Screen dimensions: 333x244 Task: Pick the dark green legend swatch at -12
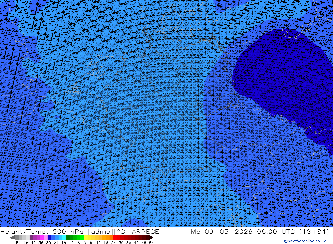coord(68,238)
